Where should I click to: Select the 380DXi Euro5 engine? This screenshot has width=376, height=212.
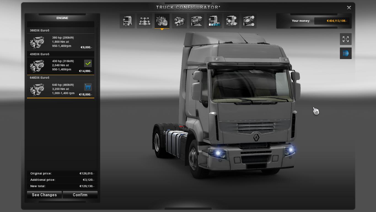click(x=61, y=42)
